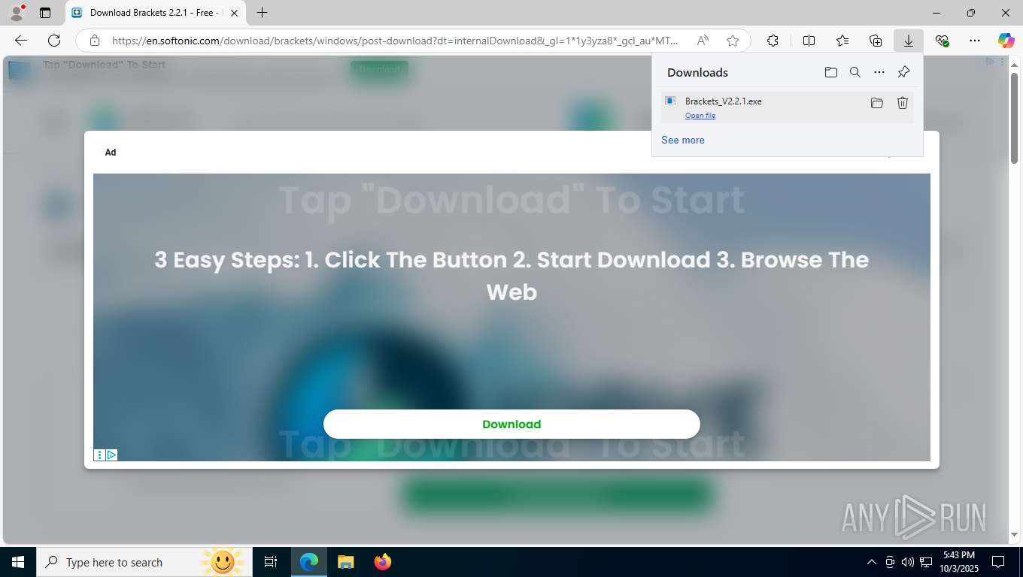Select the softonic URL in address bar
1023x577 pixels.
395,41
